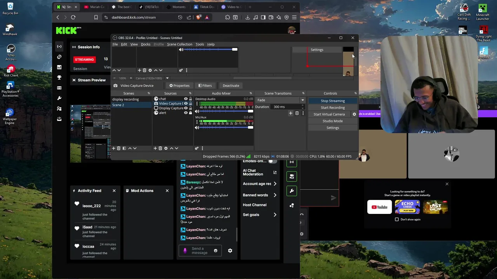Open Minecraft Launcher desktop icon
Screen dimensions: 497x279
(x=483, y=12)
